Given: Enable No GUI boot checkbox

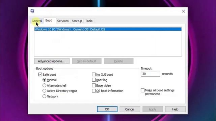Looking at the screenshot, I should (x=94, y=75).
